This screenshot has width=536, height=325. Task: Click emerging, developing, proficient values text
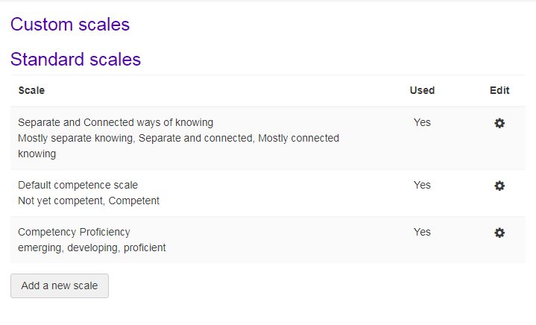pos(92,247)
